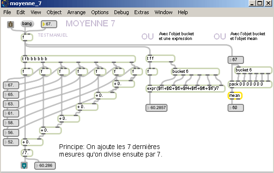Select the 't f b b b b b b' trigger object

tap(78, 59)
